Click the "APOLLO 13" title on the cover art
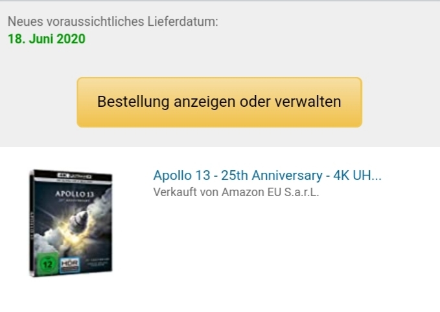440x312 pixels. click(75, 194)
